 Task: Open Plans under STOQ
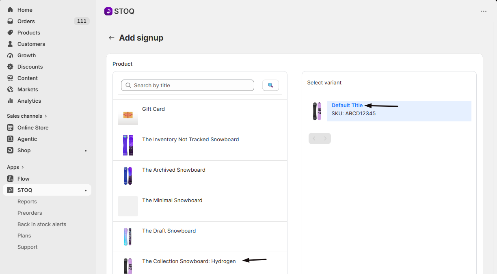pos(24,235)
